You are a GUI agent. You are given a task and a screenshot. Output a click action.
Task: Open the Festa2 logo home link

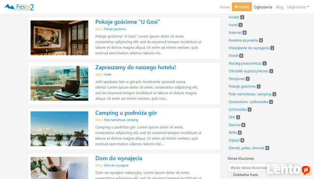pos(19,7)
